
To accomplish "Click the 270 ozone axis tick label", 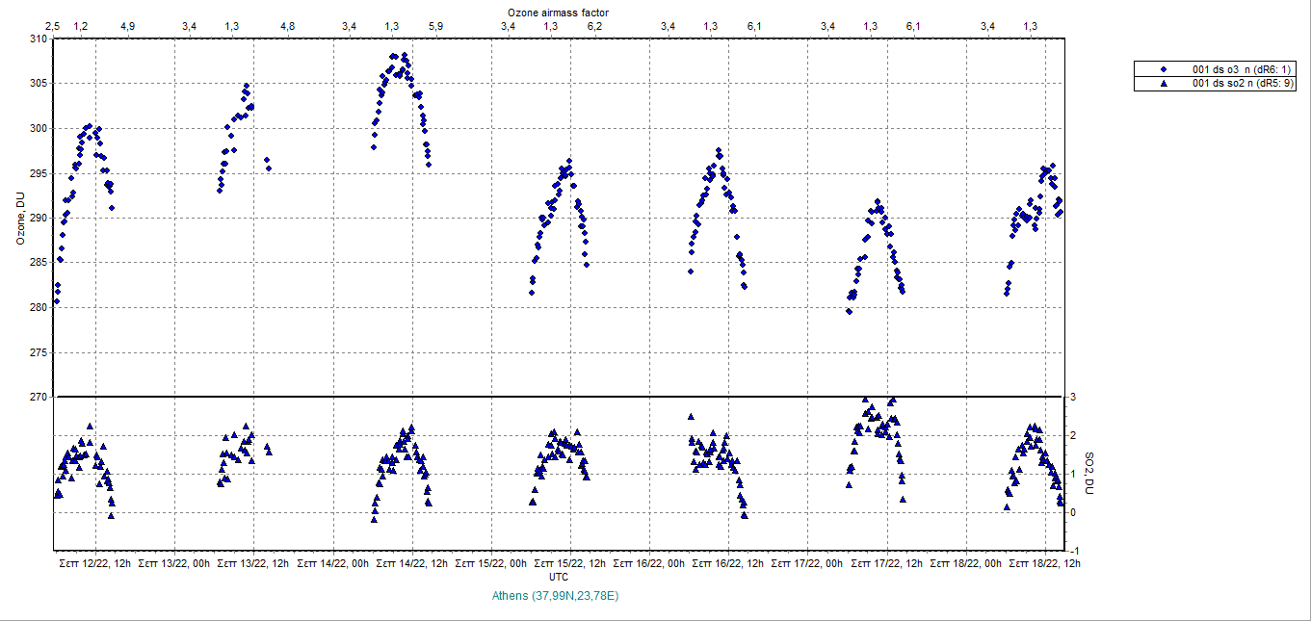I will click(37, 397).
